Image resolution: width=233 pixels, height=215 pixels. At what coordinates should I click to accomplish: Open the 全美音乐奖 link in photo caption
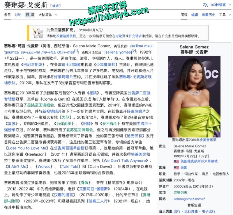pos(208,140)
